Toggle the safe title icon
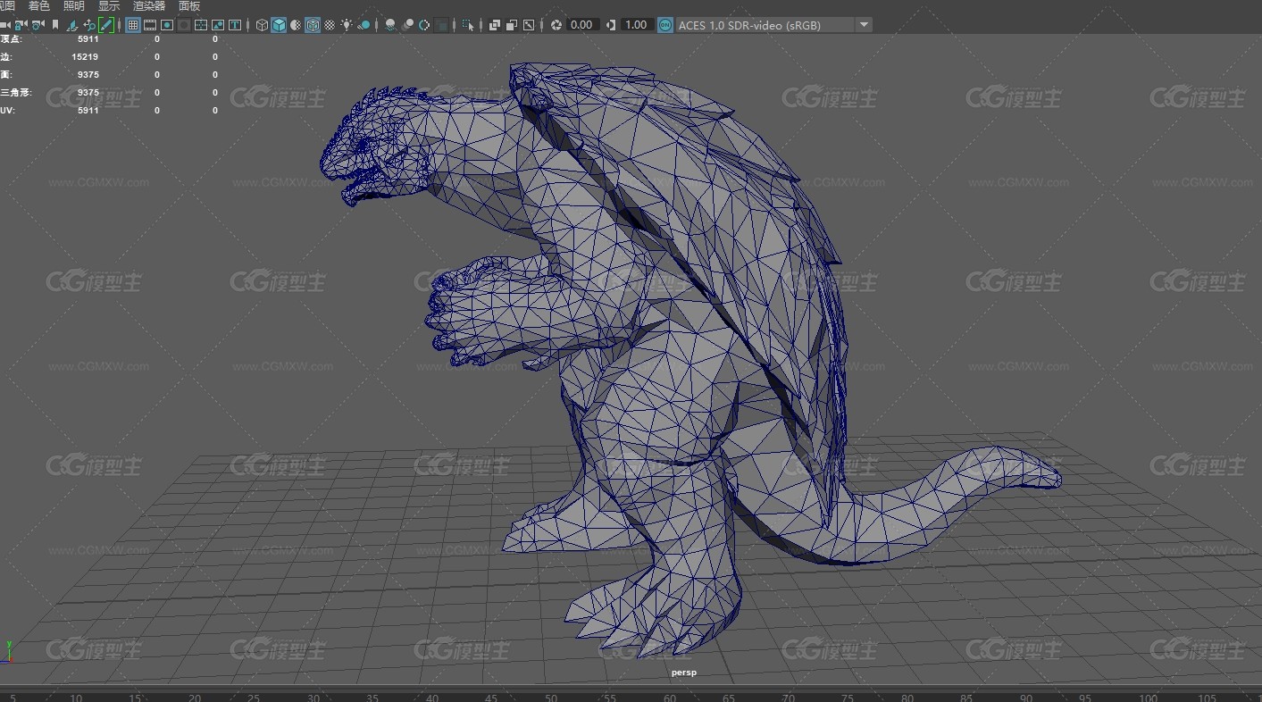 [x=235, y=25]
